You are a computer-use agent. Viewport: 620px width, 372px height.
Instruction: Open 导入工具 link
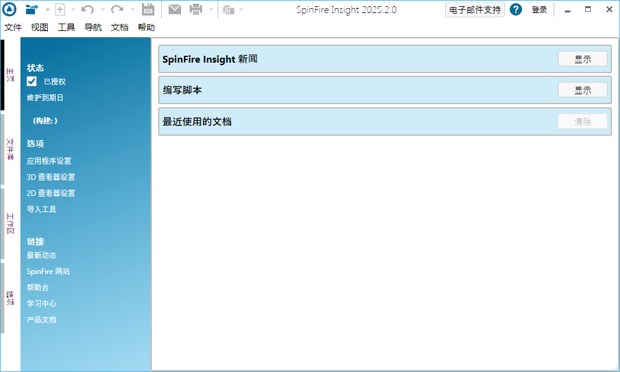pyautogui.click(x=42, y=209)
